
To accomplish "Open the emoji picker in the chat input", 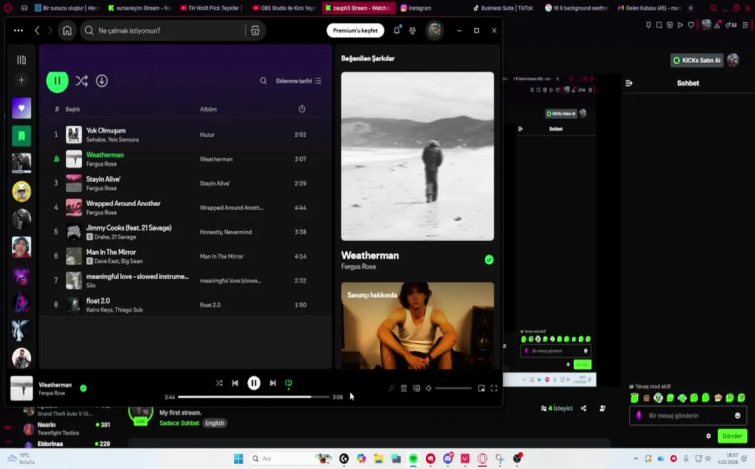I will coord(737,416).
